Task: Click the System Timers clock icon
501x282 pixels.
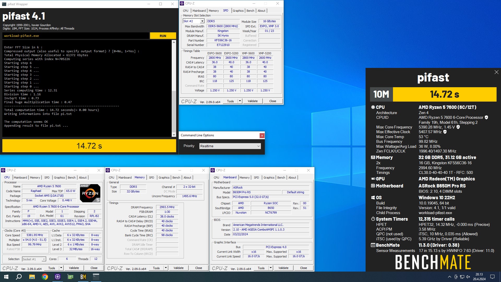Action: (373, 219)
